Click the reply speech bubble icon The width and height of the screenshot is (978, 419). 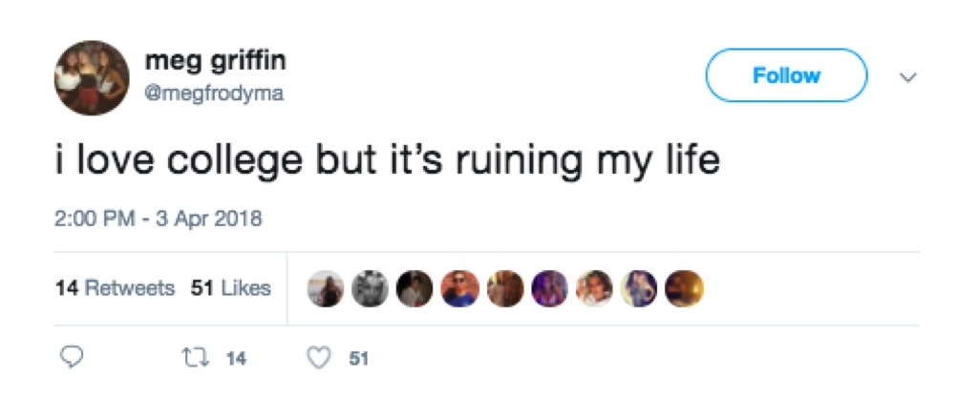click(x=73, y=359)
